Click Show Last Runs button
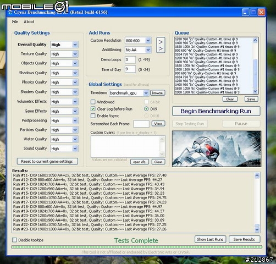276x264 pixels. coord(210,239)
